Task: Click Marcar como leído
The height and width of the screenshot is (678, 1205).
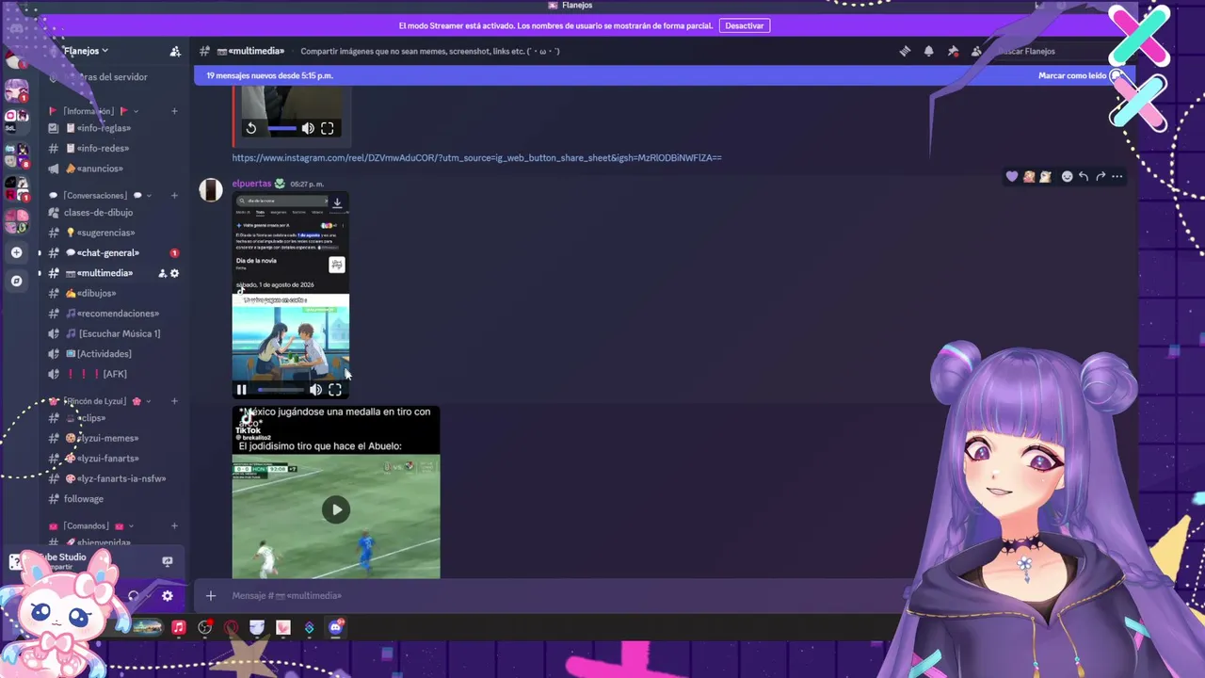Action: click(x=1080, y=75)
